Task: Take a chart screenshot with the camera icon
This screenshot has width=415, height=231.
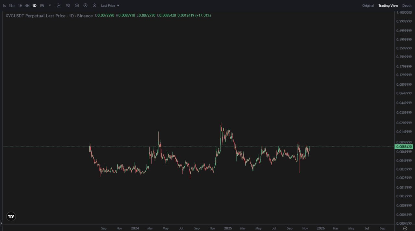Action: pyautogui.click(x=77, y=5)
